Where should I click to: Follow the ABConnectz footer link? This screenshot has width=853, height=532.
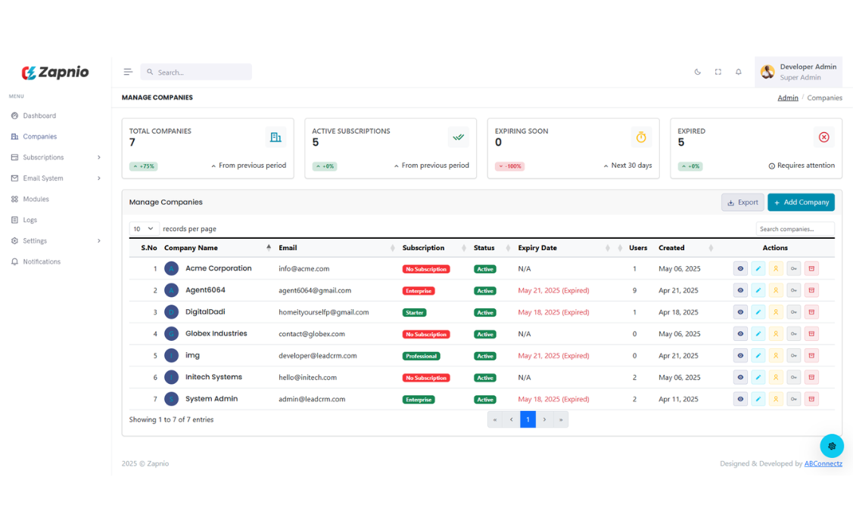coord(823,464)
